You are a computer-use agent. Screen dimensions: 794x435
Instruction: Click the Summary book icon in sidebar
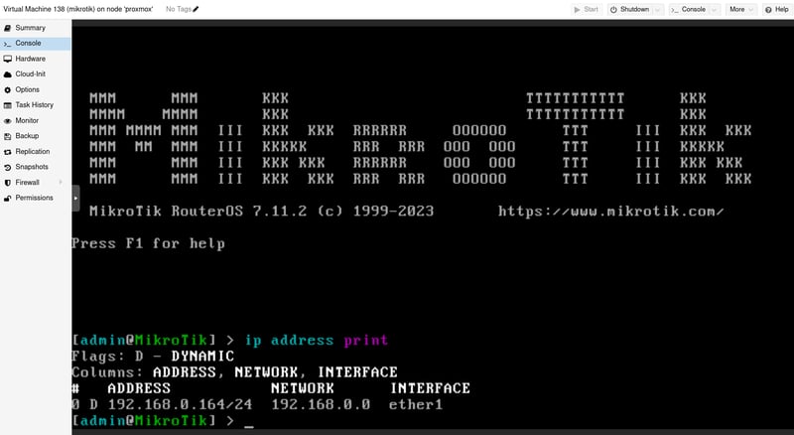coord(8,28)
